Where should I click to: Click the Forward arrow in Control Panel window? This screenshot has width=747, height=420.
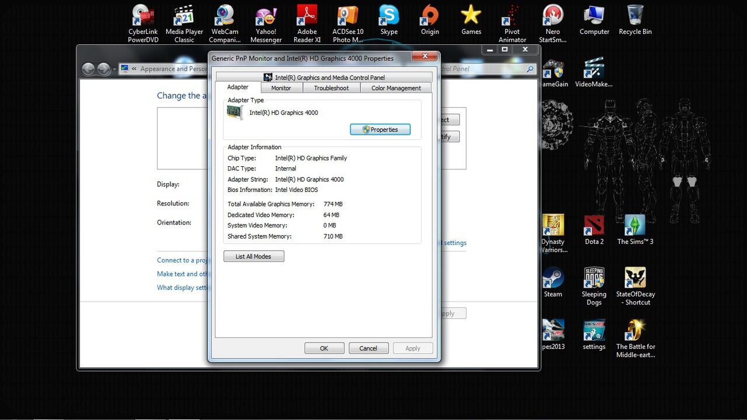tap(104, 69)
